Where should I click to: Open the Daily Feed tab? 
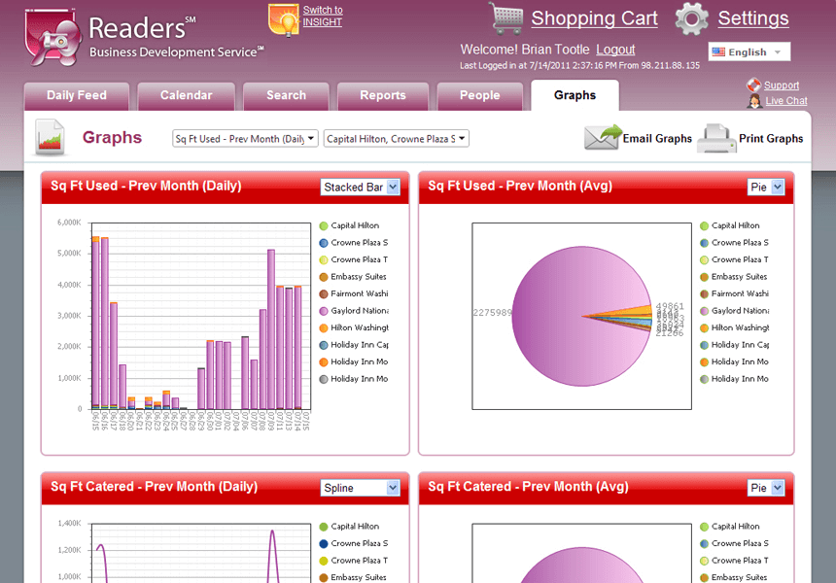77,96
